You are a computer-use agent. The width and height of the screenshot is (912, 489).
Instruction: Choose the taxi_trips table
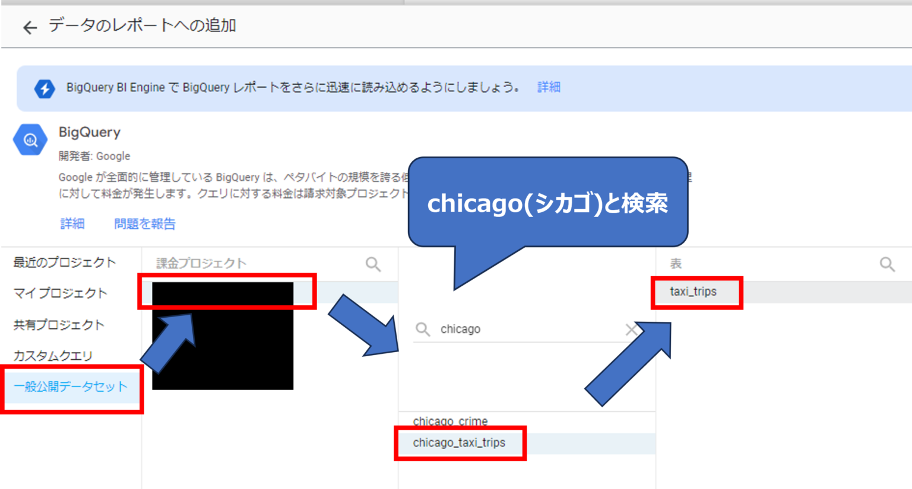click(x=693, y=292)
